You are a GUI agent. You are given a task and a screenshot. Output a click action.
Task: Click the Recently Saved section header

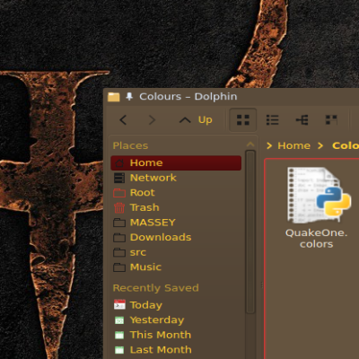[x=155, y=288]
